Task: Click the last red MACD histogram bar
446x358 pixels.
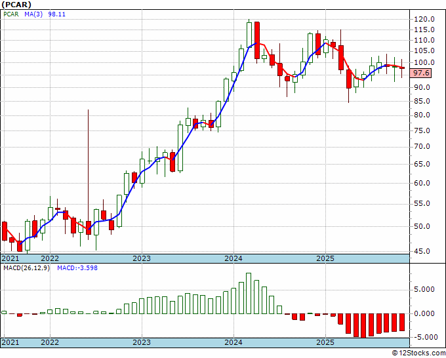Action: click(401, 322)
